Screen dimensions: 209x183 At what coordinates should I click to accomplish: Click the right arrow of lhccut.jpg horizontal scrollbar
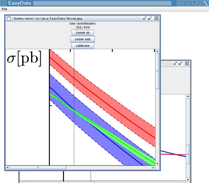click(153, 168)
